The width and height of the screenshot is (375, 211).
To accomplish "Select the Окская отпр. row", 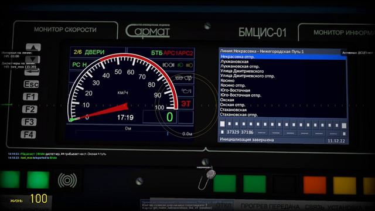I will click(x=283, y=105).
